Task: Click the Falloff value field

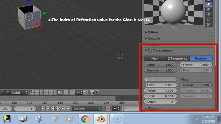Action: [x=160, y=91]
